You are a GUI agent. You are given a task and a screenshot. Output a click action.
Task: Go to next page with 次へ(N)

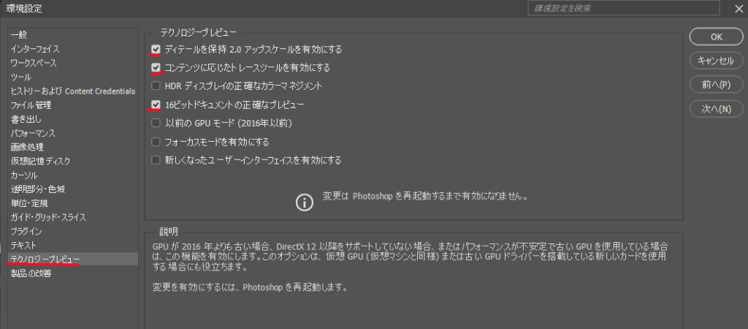point(715,109)
